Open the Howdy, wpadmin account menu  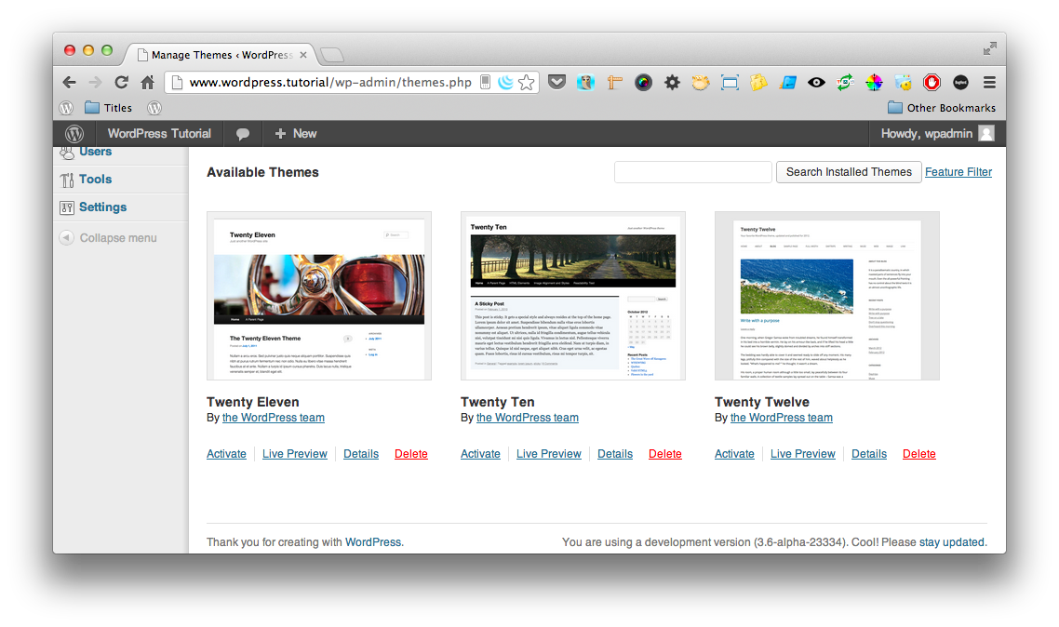point(937,134)
